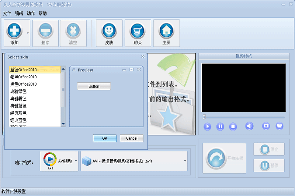This screenshot has width=295, height=196.
Task: Close the main converter window
Action: [x=291, y=4]
